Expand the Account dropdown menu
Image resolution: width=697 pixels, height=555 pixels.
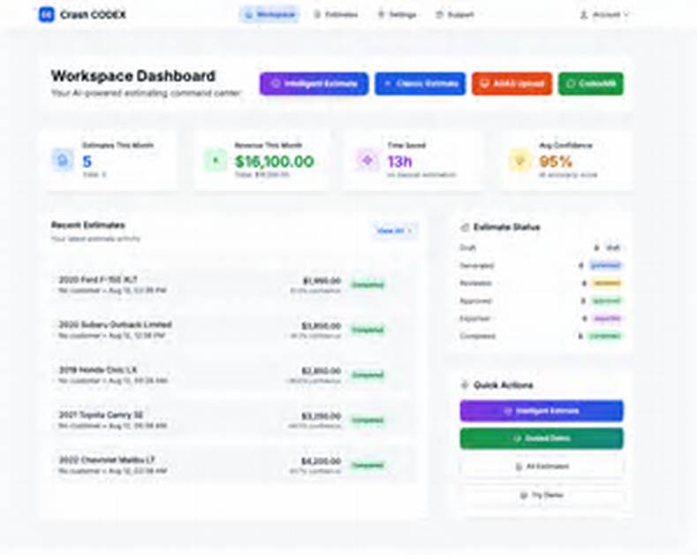point(604,15)
